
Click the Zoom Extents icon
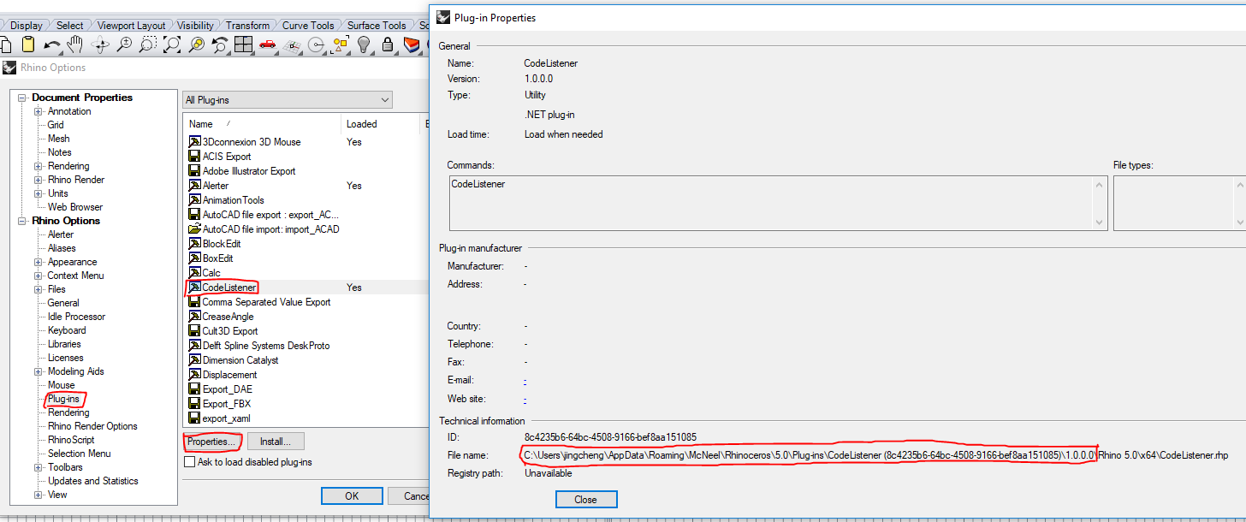tap(173, 45)
